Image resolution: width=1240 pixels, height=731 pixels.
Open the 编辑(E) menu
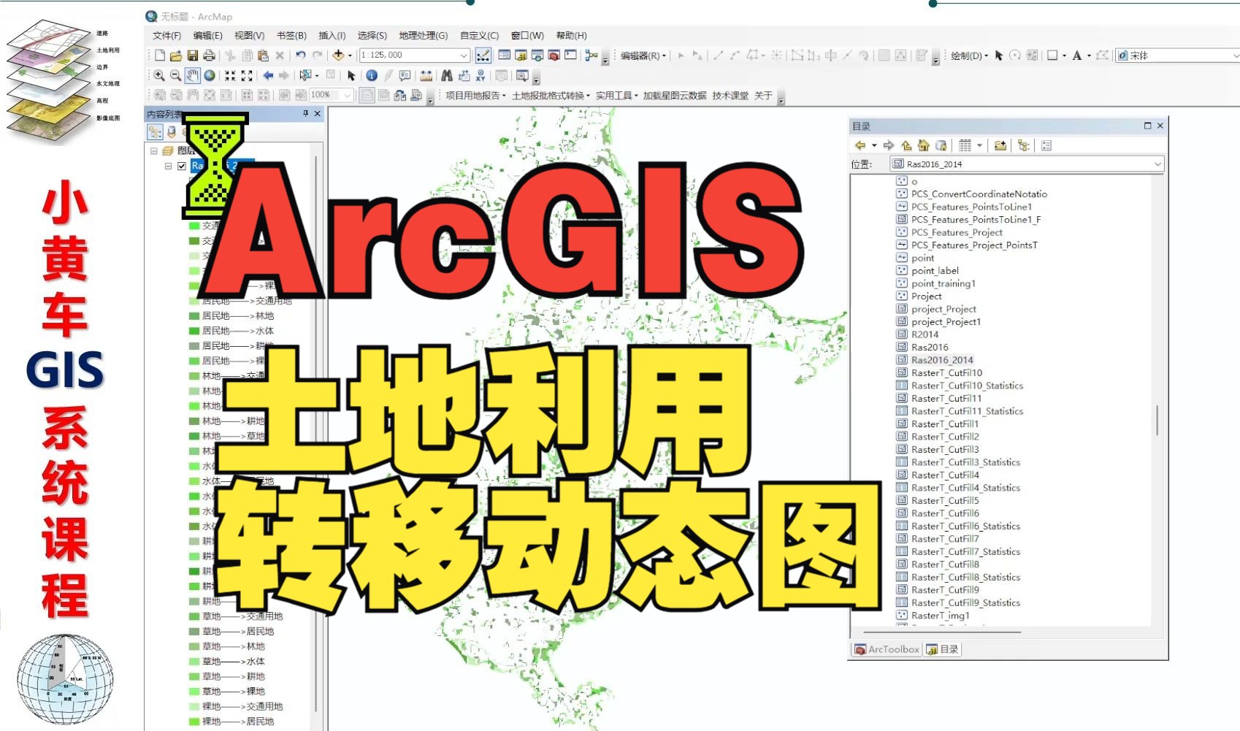(x=207, y=35)
